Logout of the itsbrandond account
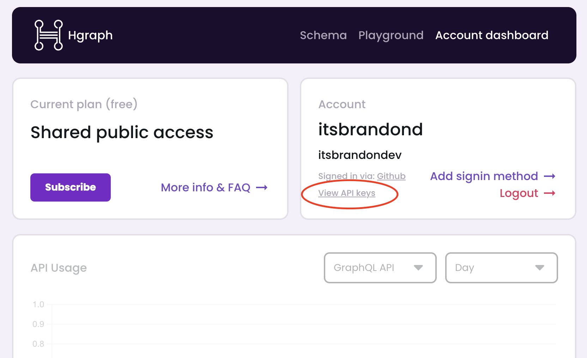 coord(519,193)
